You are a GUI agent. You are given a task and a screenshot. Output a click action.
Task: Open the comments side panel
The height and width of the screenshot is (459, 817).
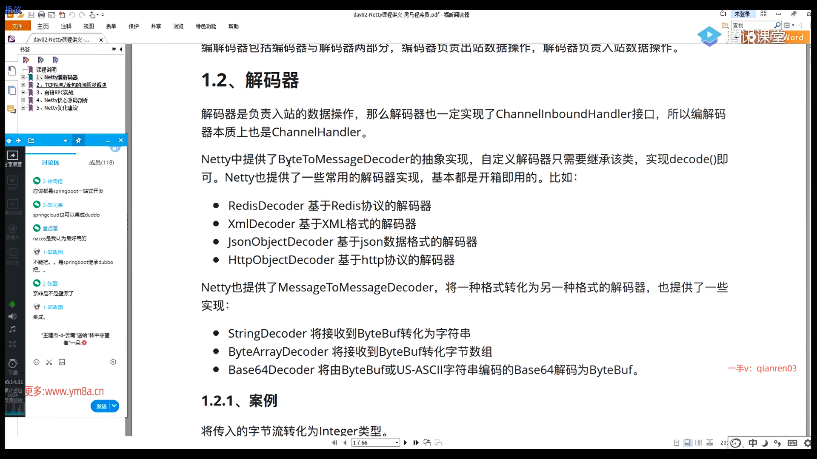pos(11,110)
